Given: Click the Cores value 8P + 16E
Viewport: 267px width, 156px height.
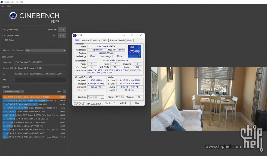Looking at the screenshot, I should click(120, 97).
